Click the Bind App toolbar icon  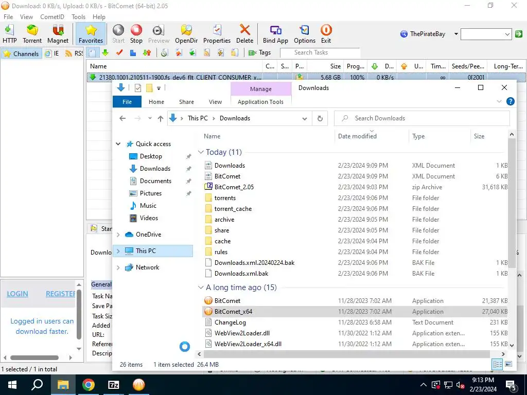click(275, 34)
